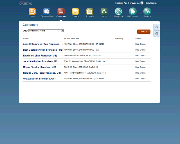Open the Social module icon
This screenshot has width=180, height=144.
click(x=104, y=12)
